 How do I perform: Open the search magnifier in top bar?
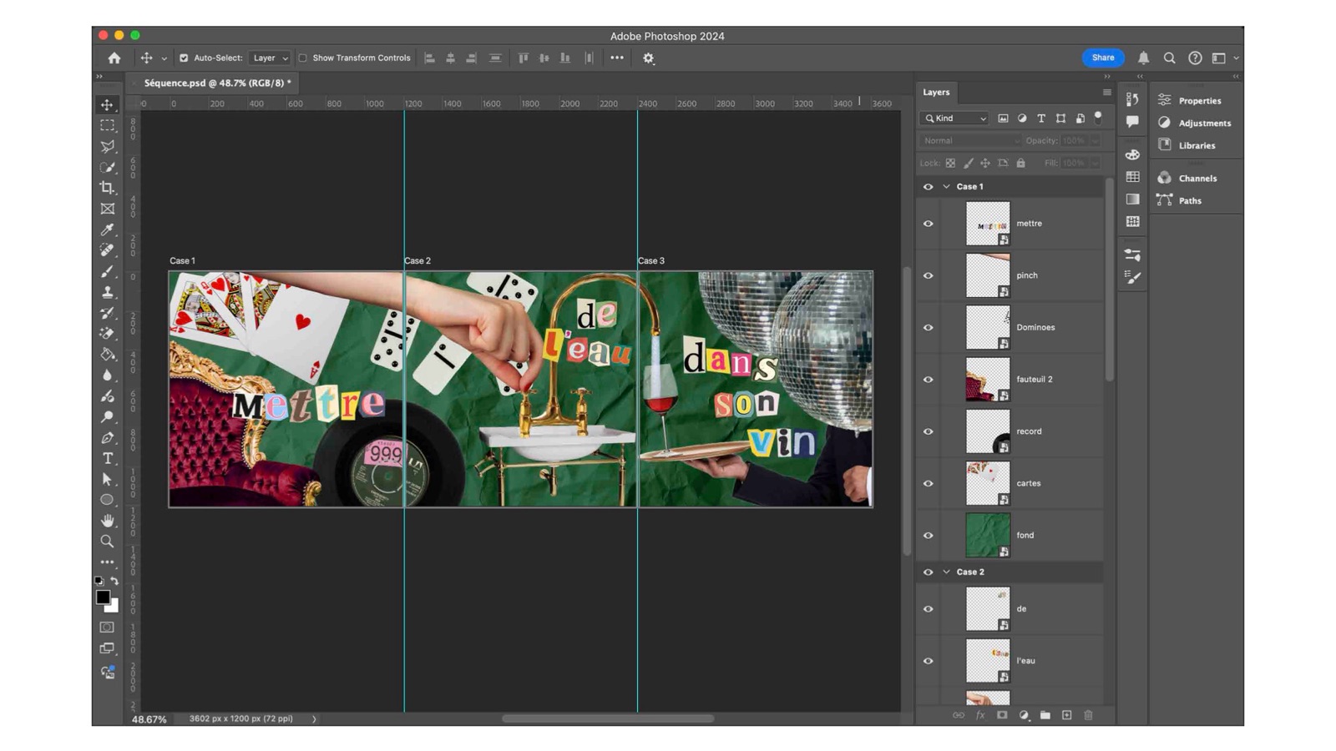1169,58
